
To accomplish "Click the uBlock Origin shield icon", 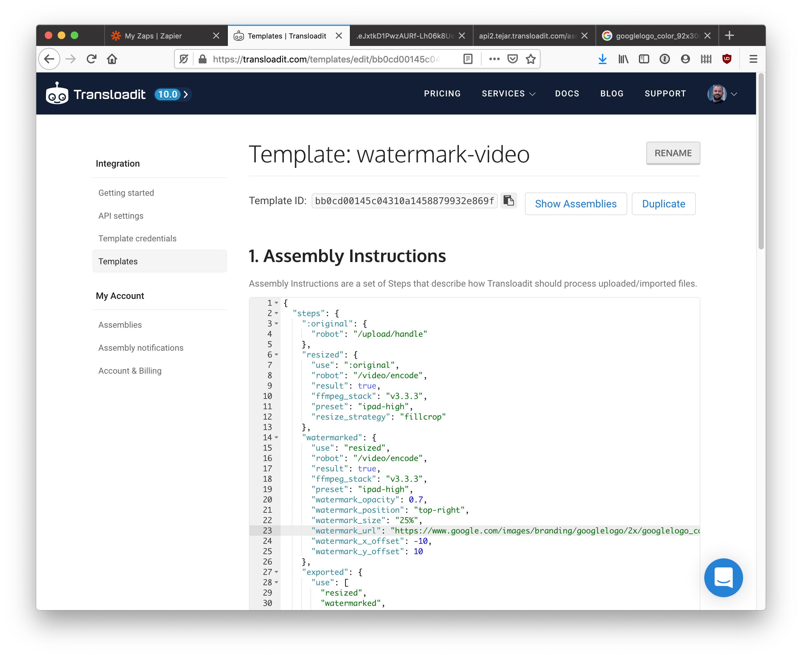I will pos(727,59).
